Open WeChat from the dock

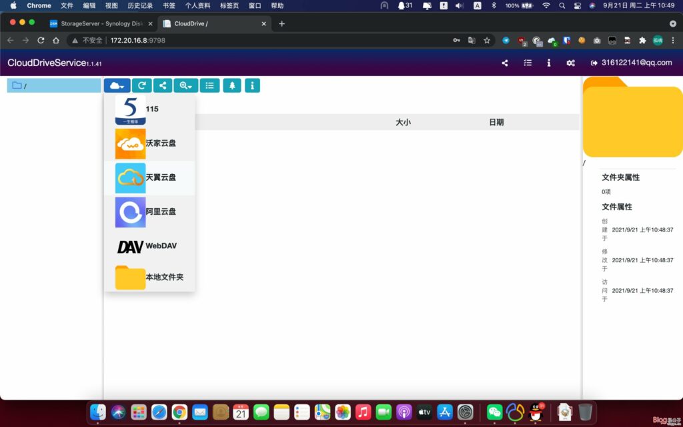(x=494, y=412)
